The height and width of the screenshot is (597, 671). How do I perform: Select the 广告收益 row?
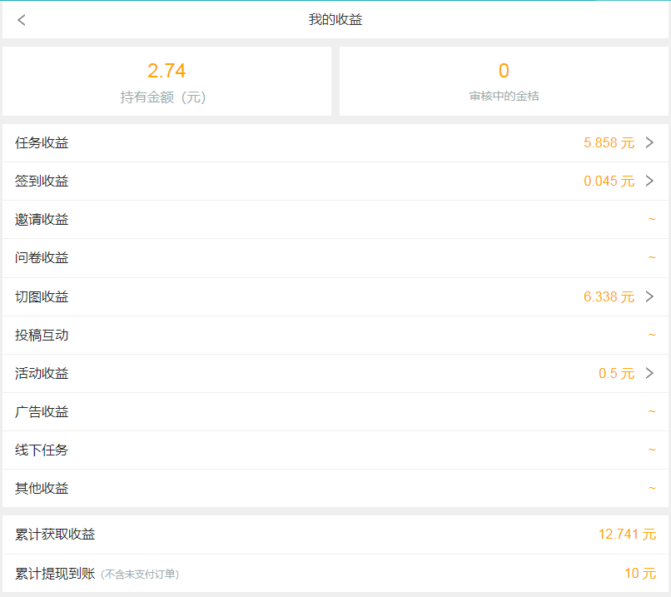335,411
